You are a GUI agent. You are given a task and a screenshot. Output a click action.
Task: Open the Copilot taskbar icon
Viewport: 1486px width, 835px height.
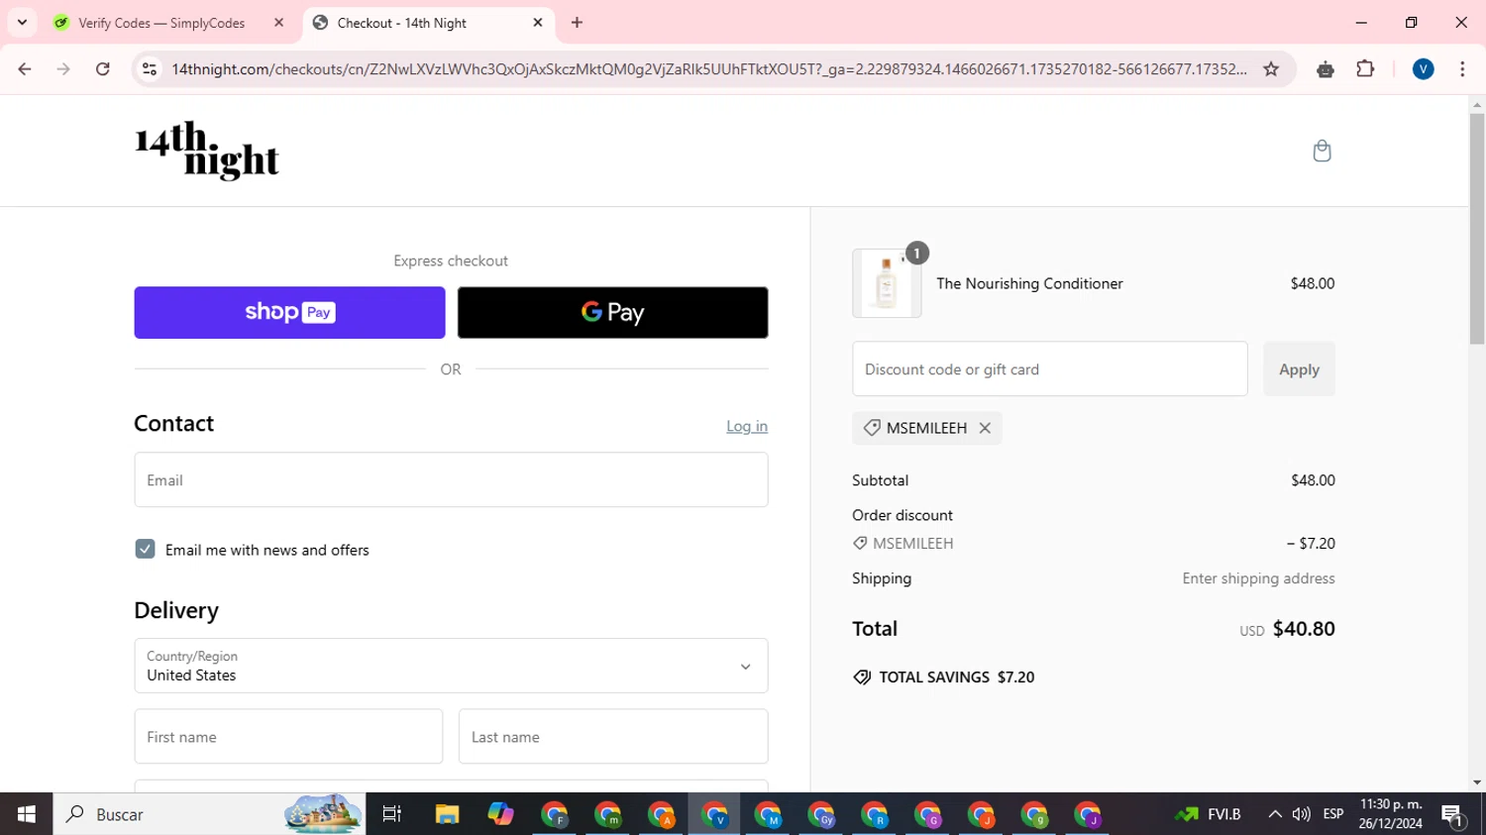500,814
